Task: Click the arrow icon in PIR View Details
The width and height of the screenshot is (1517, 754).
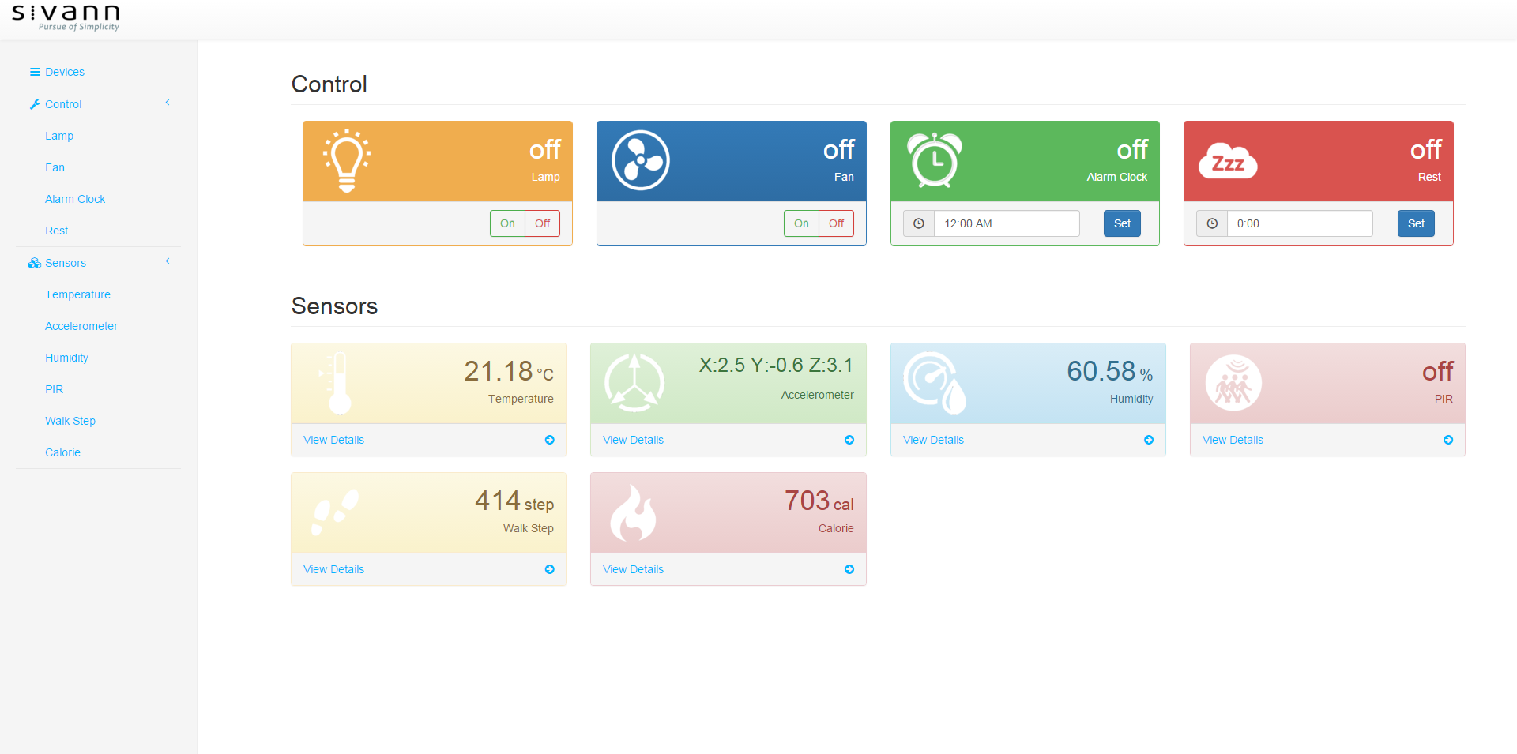Action: [x=1448, y=440]
